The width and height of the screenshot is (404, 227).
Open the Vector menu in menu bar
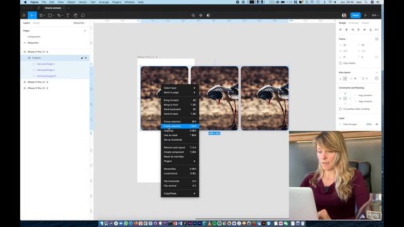click(x=83, y=2)
